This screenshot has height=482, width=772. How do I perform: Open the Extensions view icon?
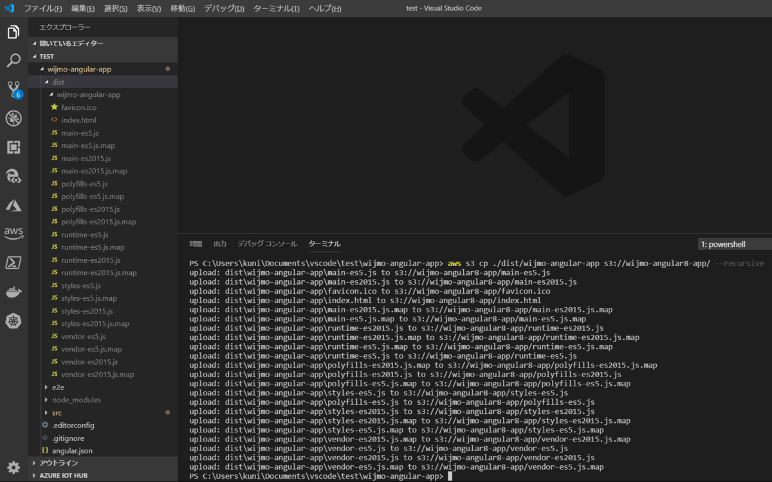click(x=14, y=147)
